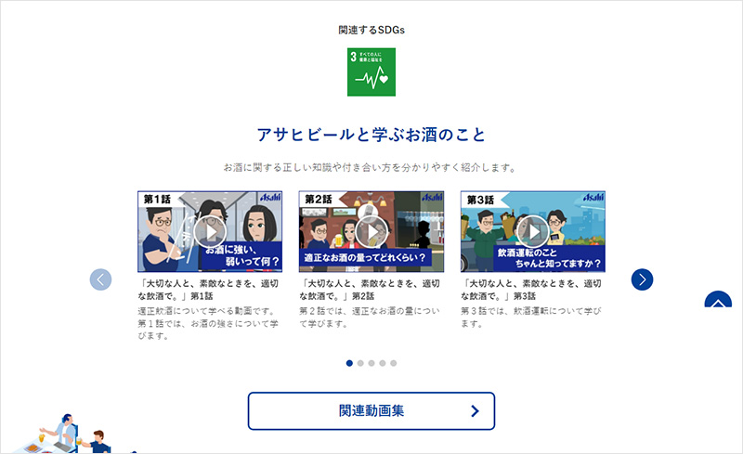
Task: Select the second carousel pagination dot
Action: coord(360,363)
